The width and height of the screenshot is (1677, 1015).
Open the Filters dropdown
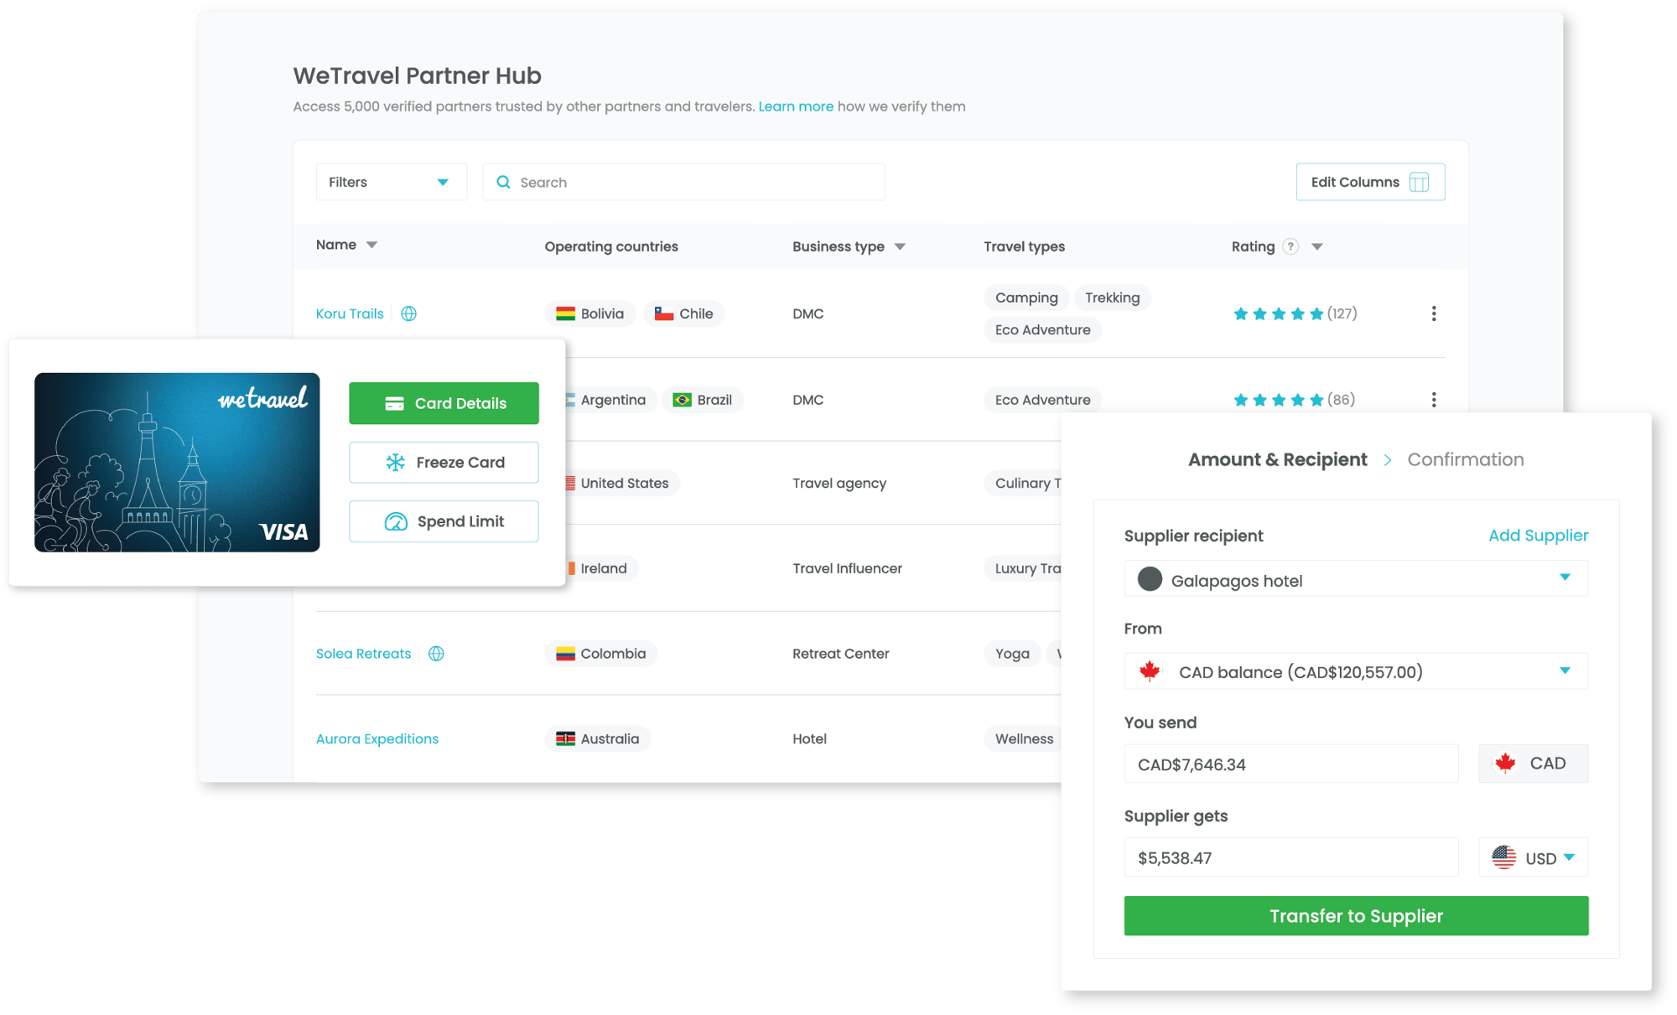click(x=391, y=182)
